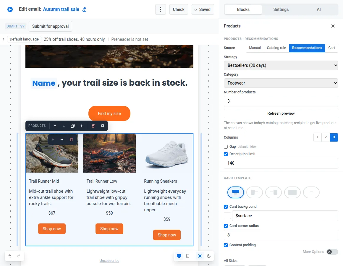Screen dimensions: 343x266
Task: Click the Find my size button
Action: click(x=109, y=113)
